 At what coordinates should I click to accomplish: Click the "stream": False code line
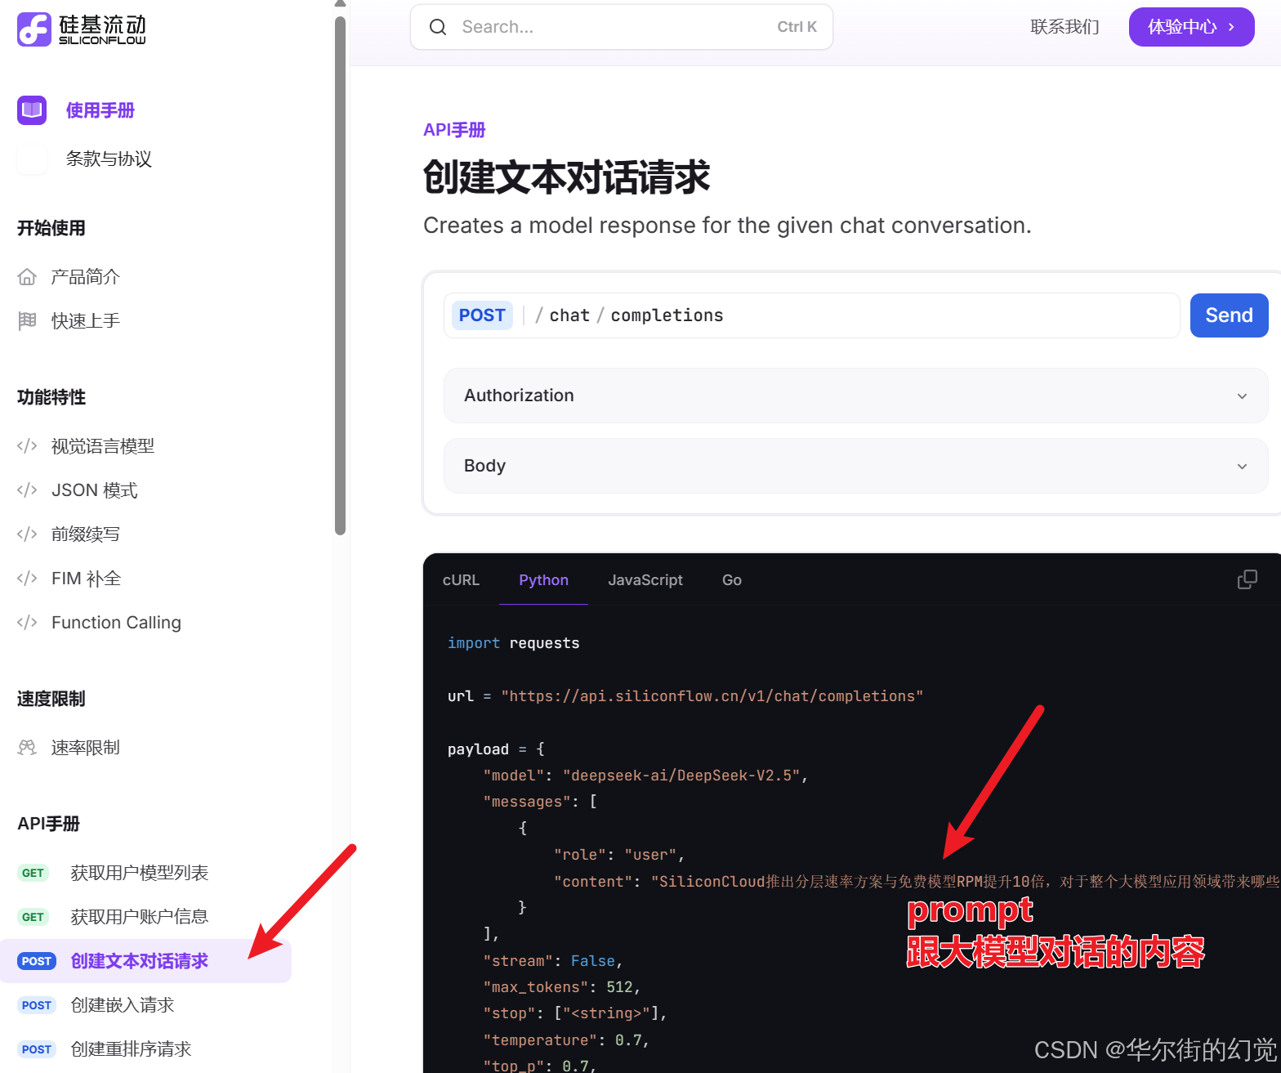(x=552, y=961)
